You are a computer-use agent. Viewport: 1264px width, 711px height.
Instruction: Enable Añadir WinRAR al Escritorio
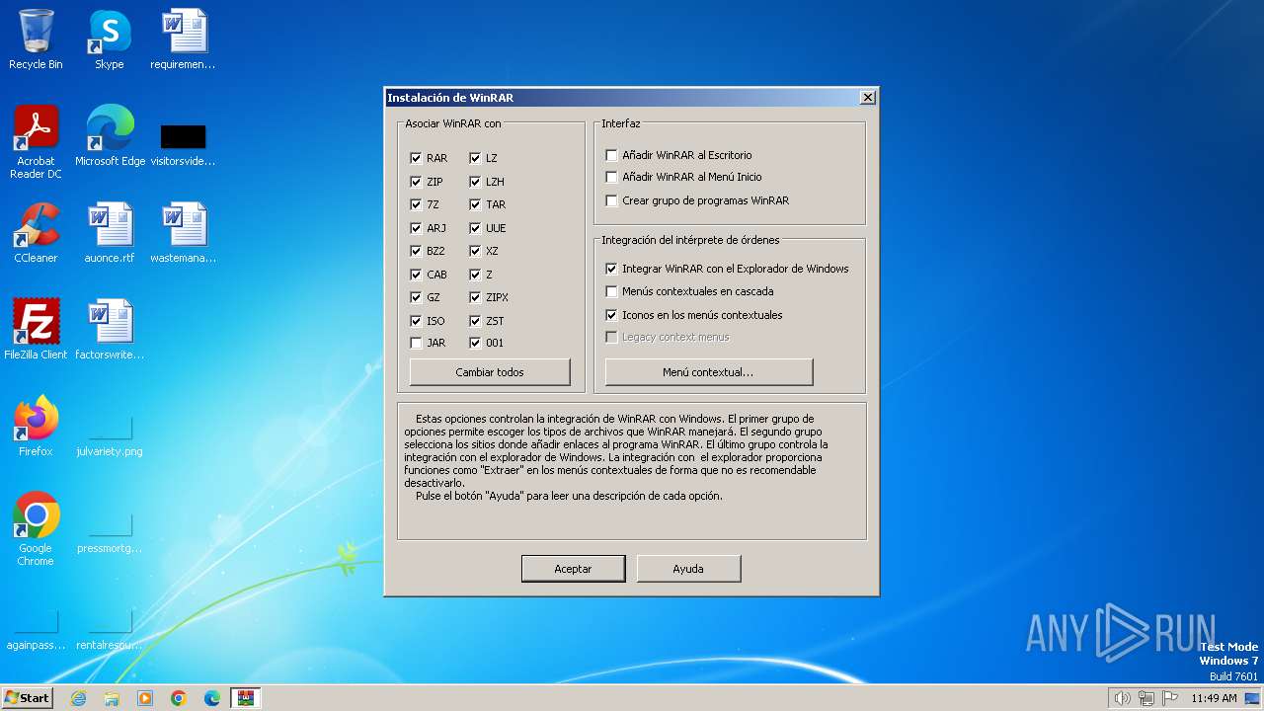click(x=611, y=155)
